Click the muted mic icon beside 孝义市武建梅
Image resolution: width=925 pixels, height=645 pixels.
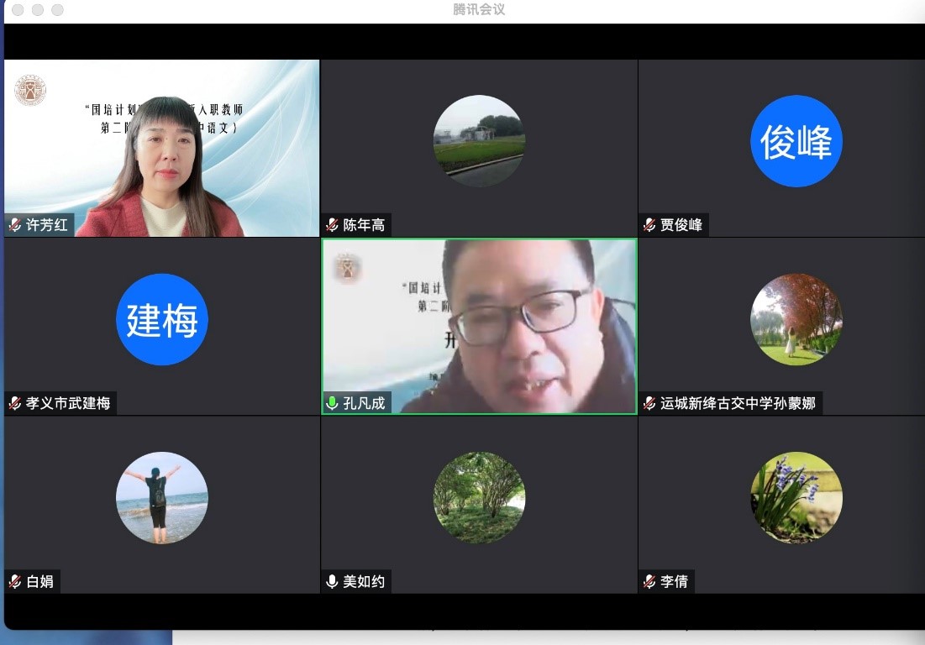15,403
